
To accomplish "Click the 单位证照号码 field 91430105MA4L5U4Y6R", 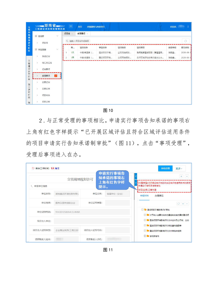I will (x=92, y=212).
